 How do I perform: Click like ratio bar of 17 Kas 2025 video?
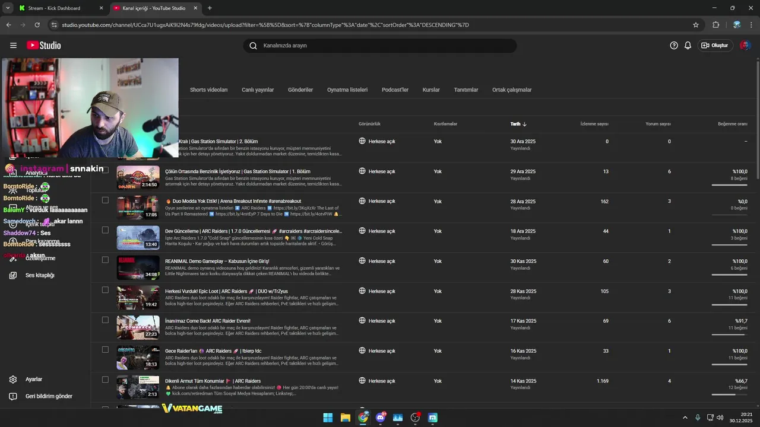click(x=730, y=334)
